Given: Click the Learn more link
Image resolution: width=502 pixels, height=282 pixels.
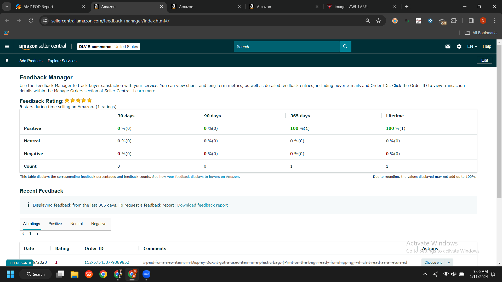Looking at the screenshot, I should click(x=144, y=91).
